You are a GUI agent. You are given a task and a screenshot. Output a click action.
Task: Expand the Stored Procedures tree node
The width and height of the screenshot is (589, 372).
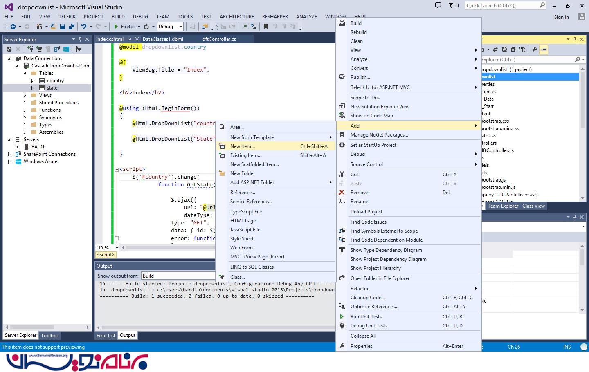click(x=25, y=103)
